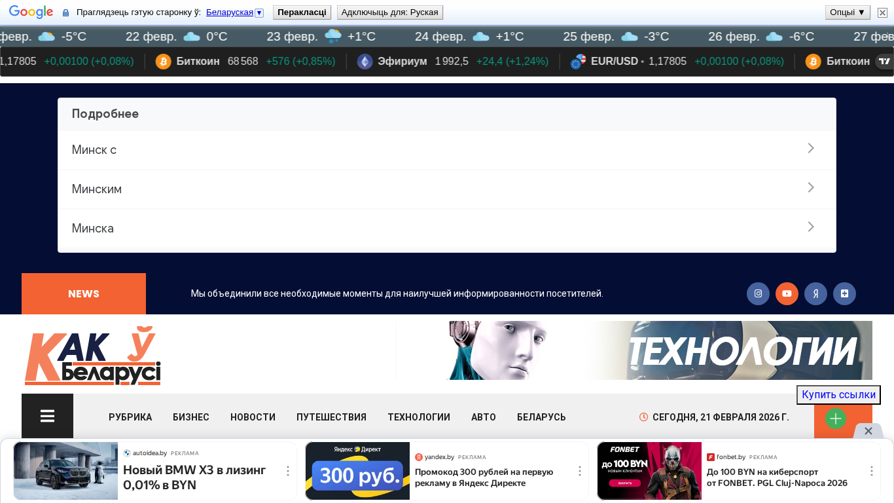This screenshot has height=503, width=894.
Task: Open the БЕЛАРУСЬ menu item
Action: pyautogui.click(x=541, y=417)
